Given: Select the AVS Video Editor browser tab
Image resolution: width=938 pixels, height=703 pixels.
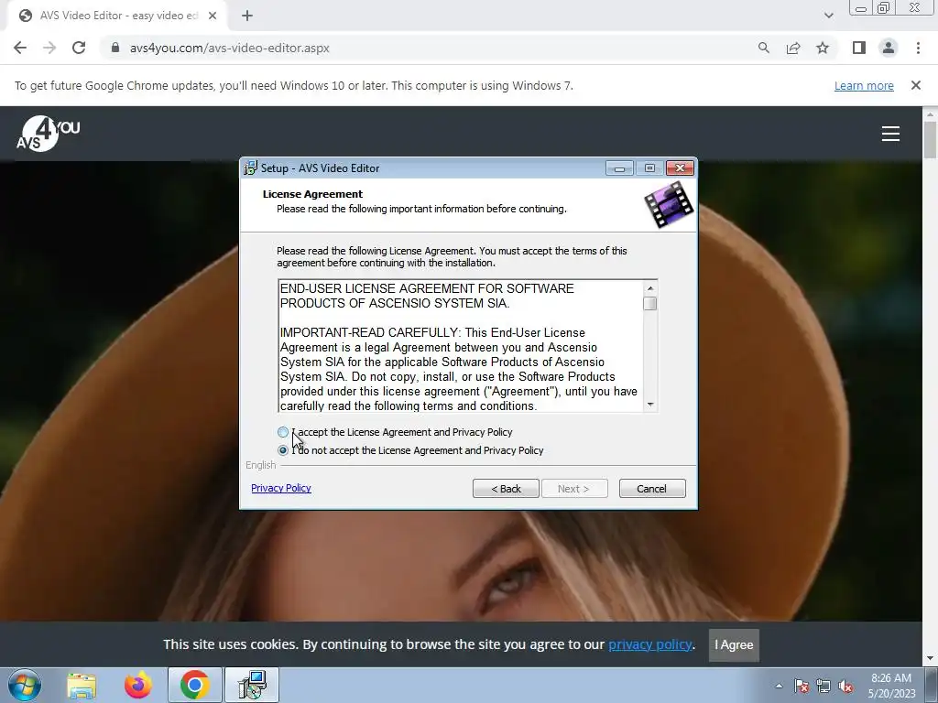Looking at the screenshot, I should [x=117, y=16].
